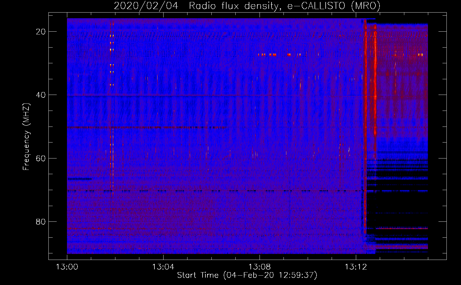Click the 'Frequency (MHZ)' axis label
This screenshot has width=461, height=285.
[26, 137]
